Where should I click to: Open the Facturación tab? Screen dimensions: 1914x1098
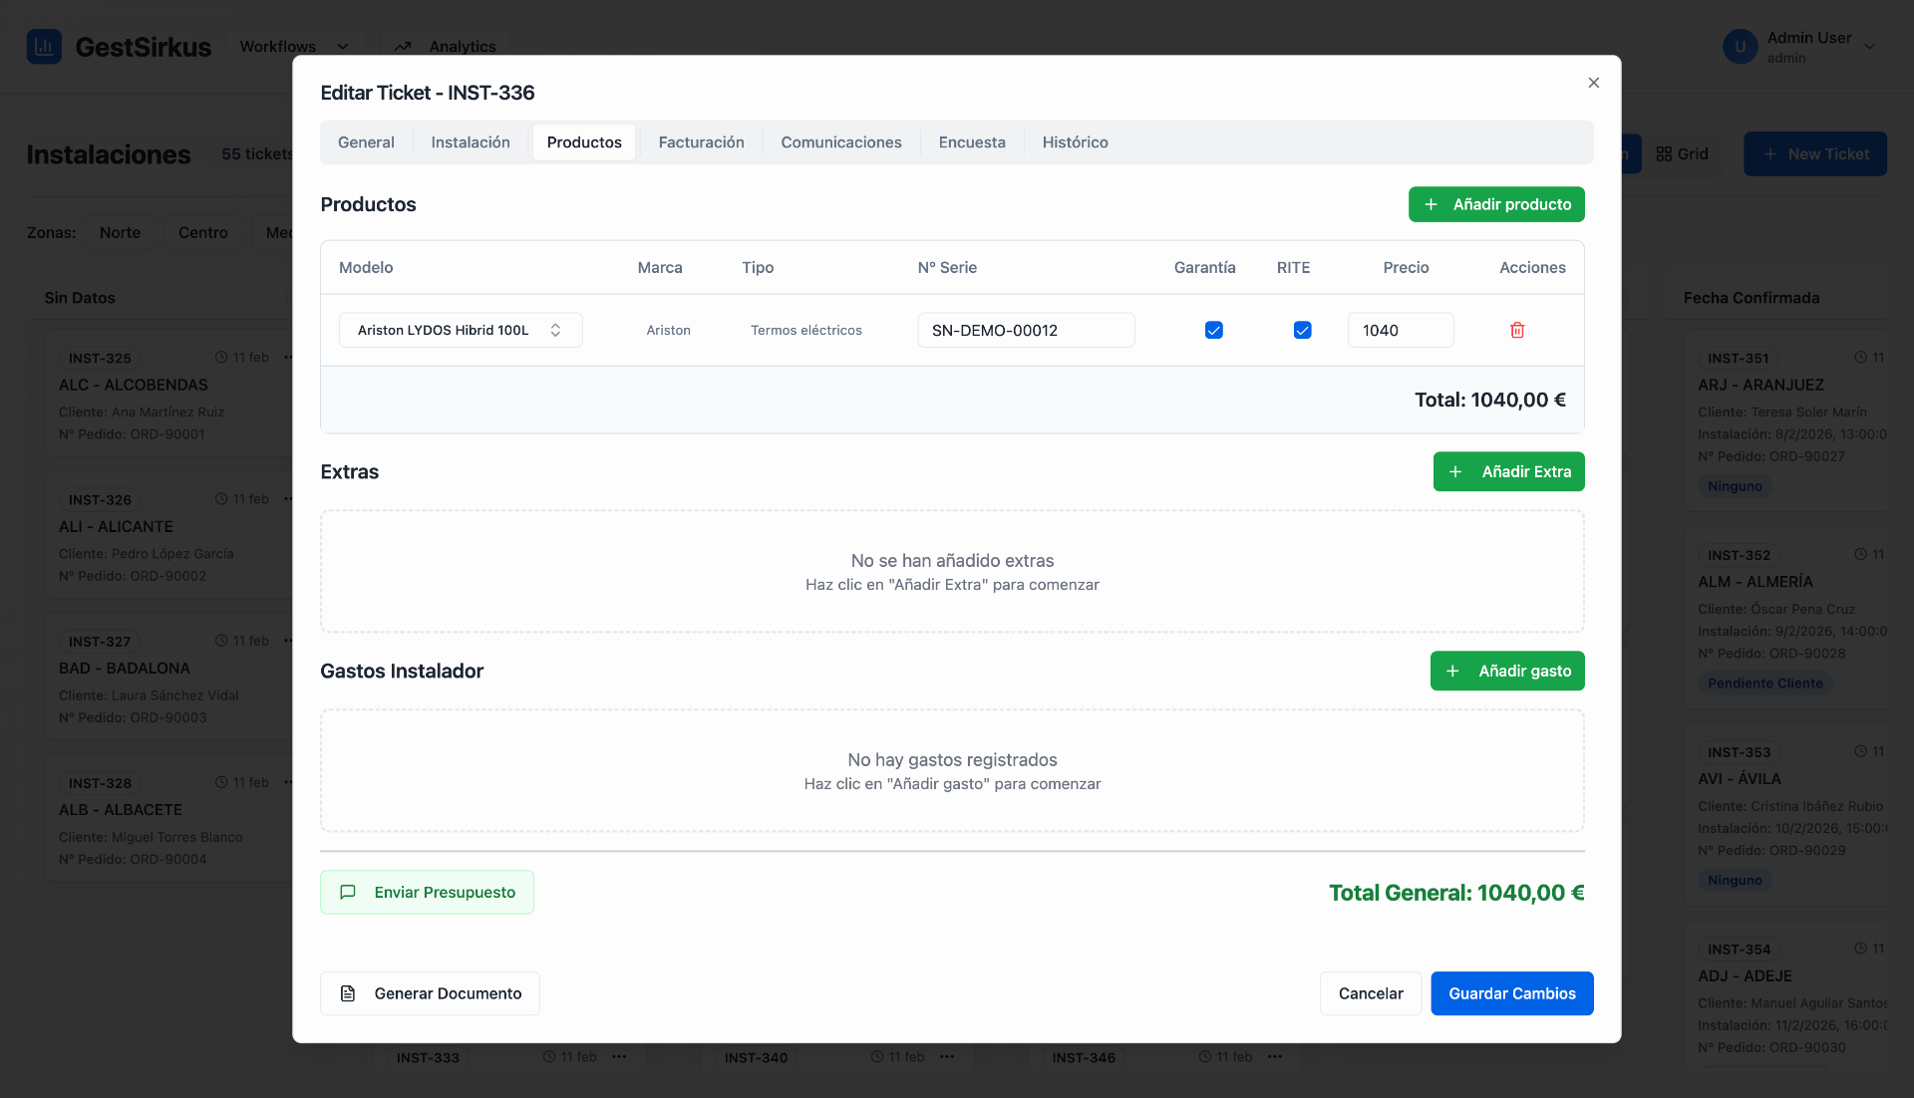[701, 142]
